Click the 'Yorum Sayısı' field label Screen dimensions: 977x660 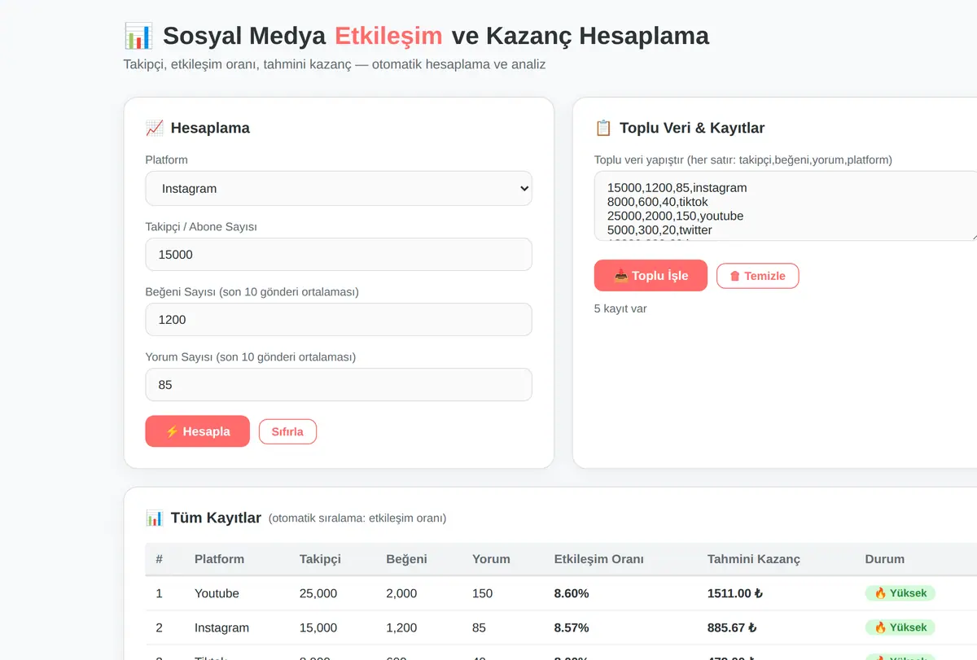pos(251,356)
